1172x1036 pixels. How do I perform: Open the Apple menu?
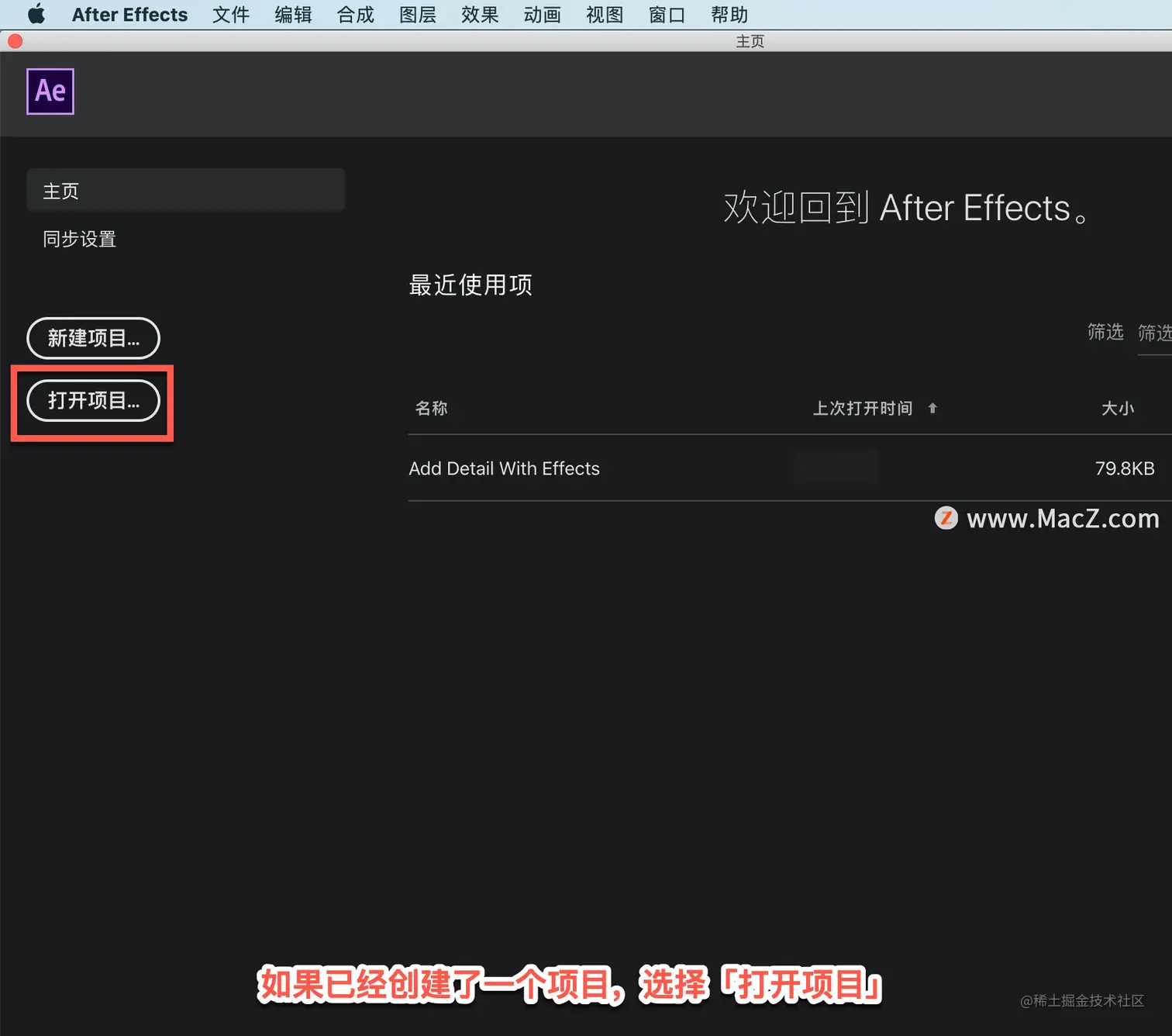[x=36, y=14]
